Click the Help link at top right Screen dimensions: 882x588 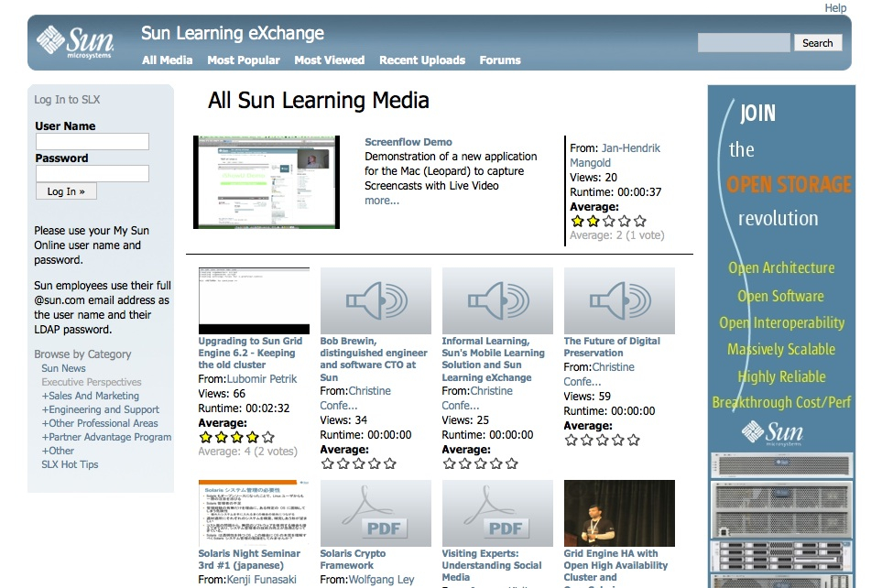[x=834, y=7]
